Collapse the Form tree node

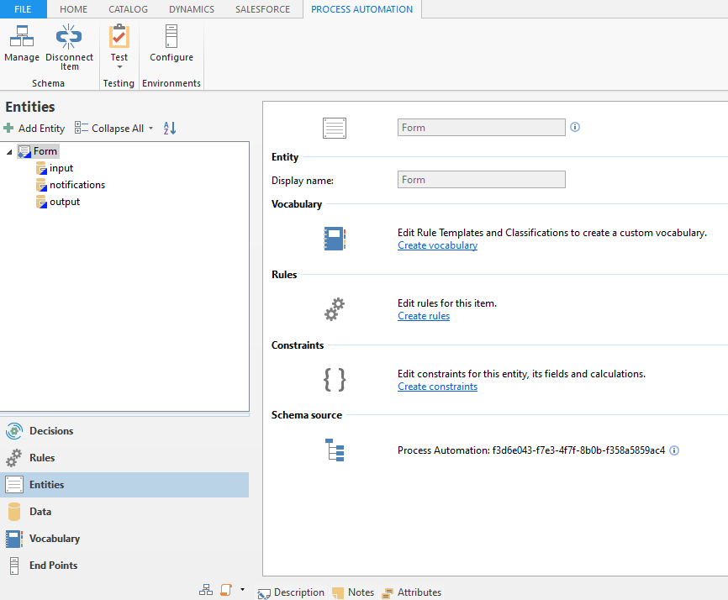click(x=9, y=152)
